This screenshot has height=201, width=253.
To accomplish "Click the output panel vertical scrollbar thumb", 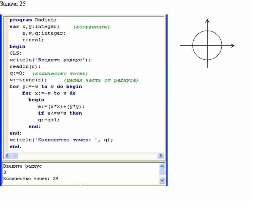I will (162, 172).
